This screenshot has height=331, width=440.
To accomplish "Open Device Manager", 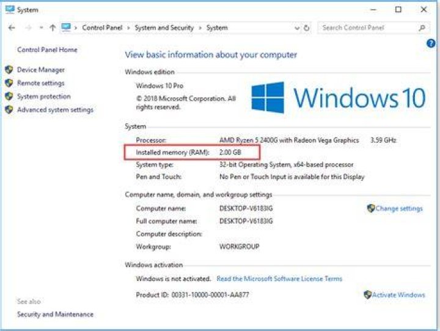I will point(41,70).
